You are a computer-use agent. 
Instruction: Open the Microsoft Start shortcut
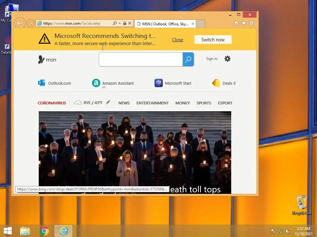[x=173, y=83]
